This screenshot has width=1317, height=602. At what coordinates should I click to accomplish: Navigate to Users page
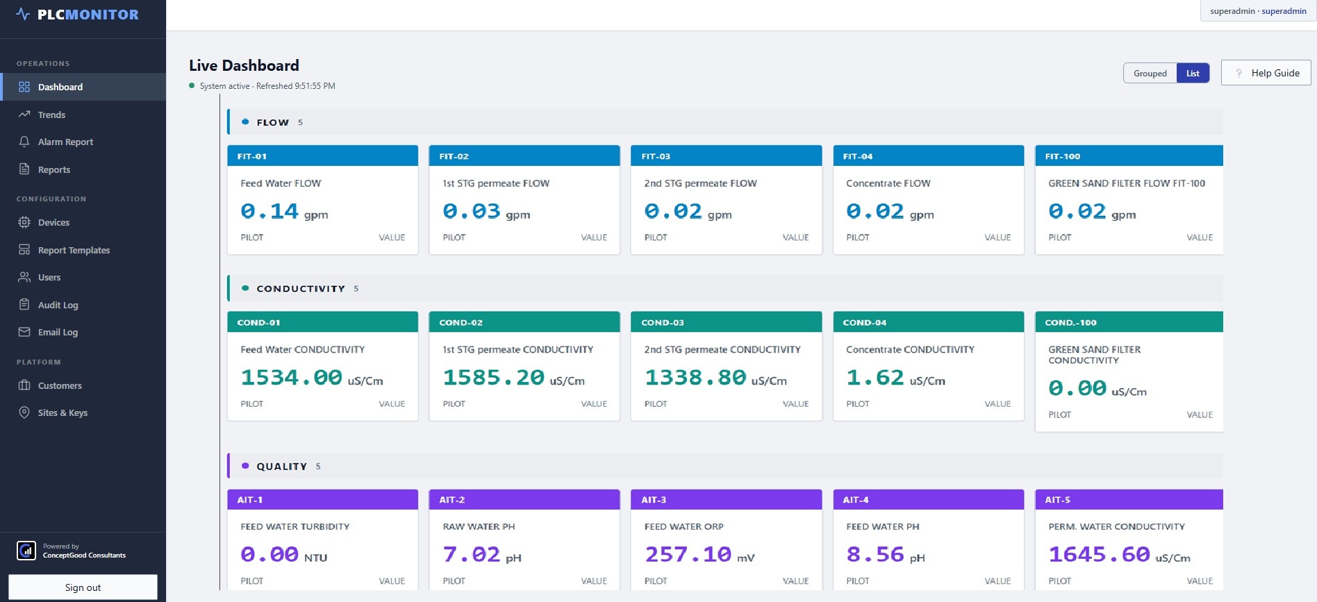(x=83, y=277)
